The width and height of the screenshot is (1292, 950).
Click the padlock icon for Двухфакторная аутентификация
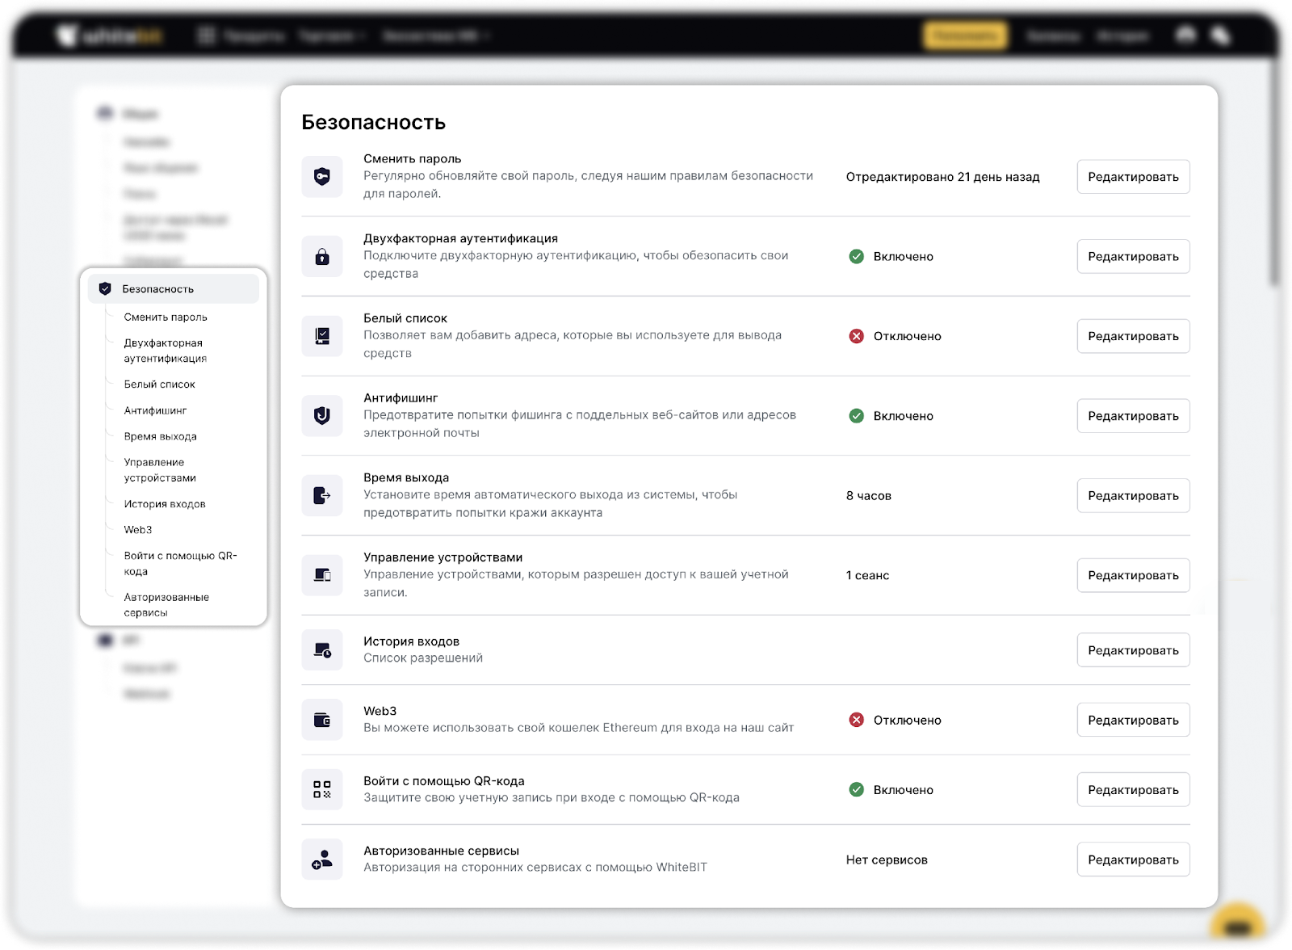(x=321, y=257)
